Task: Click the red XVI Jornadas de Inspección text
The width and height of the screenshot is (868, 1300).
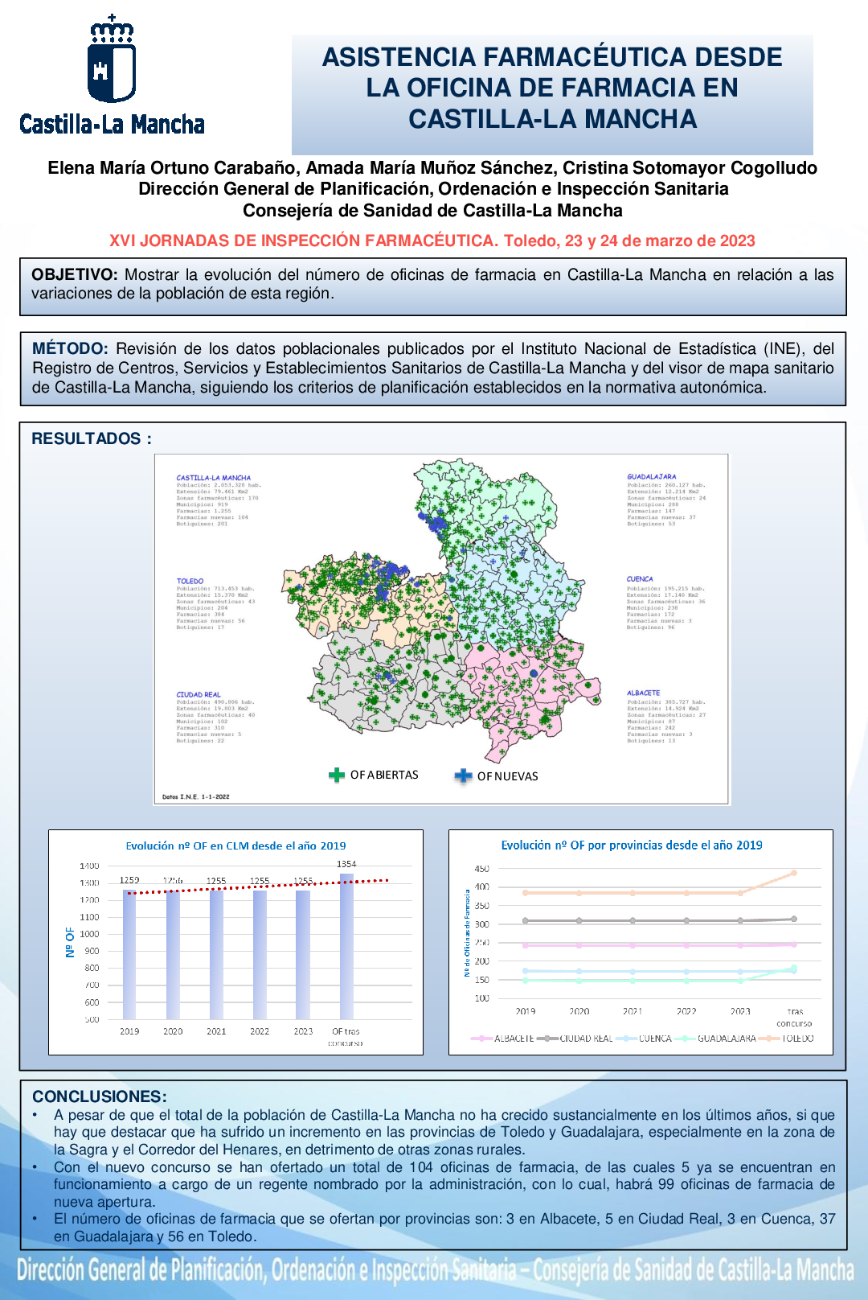Action: coord(432,241)
